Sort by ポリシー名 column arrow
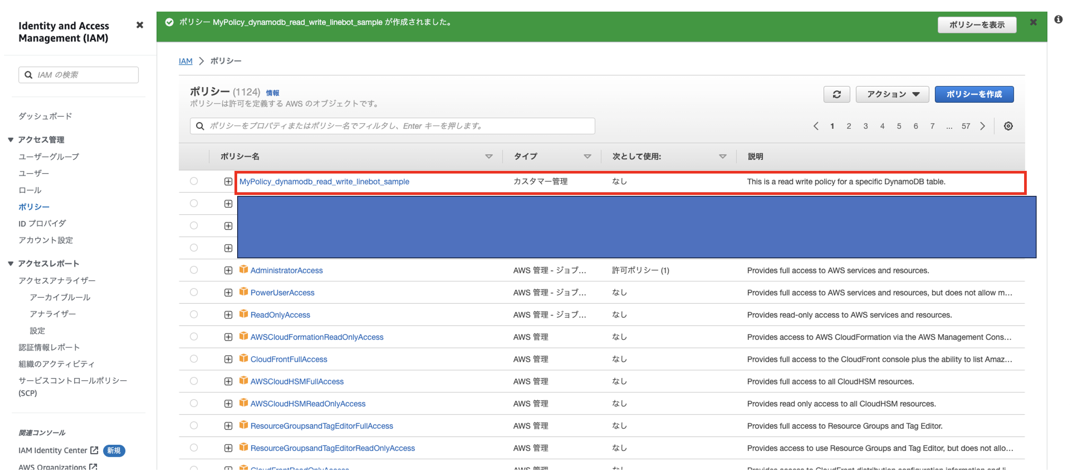The width and height of the screenshot is (1071, 472). pos(489,157)
